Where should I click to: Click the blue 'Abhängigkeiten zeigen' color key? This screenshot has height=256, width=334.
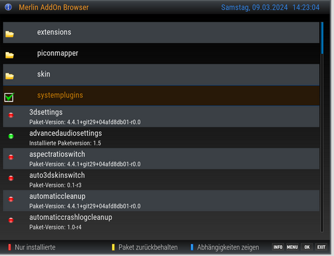[x=192, y=247]
